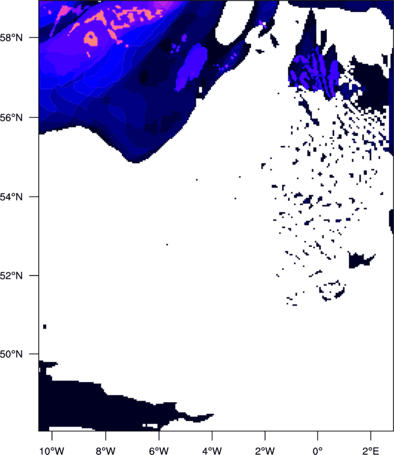Click the small dark square near 10°W 50.7°N

[45, 326]
